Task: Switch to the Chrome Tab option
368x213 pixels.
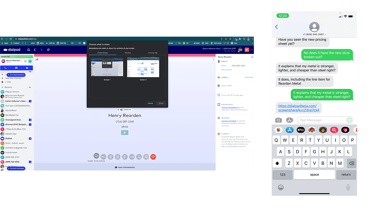Action: pyautogui.click(x=153, y=53)
